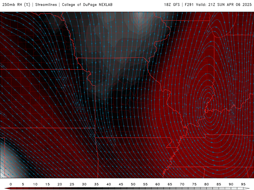Image resolution: width=254 pixels, height=190 pixels.
Task: Click "Valid: 21Z SUN APR 06 2025" text
Action: coord(224,5)
